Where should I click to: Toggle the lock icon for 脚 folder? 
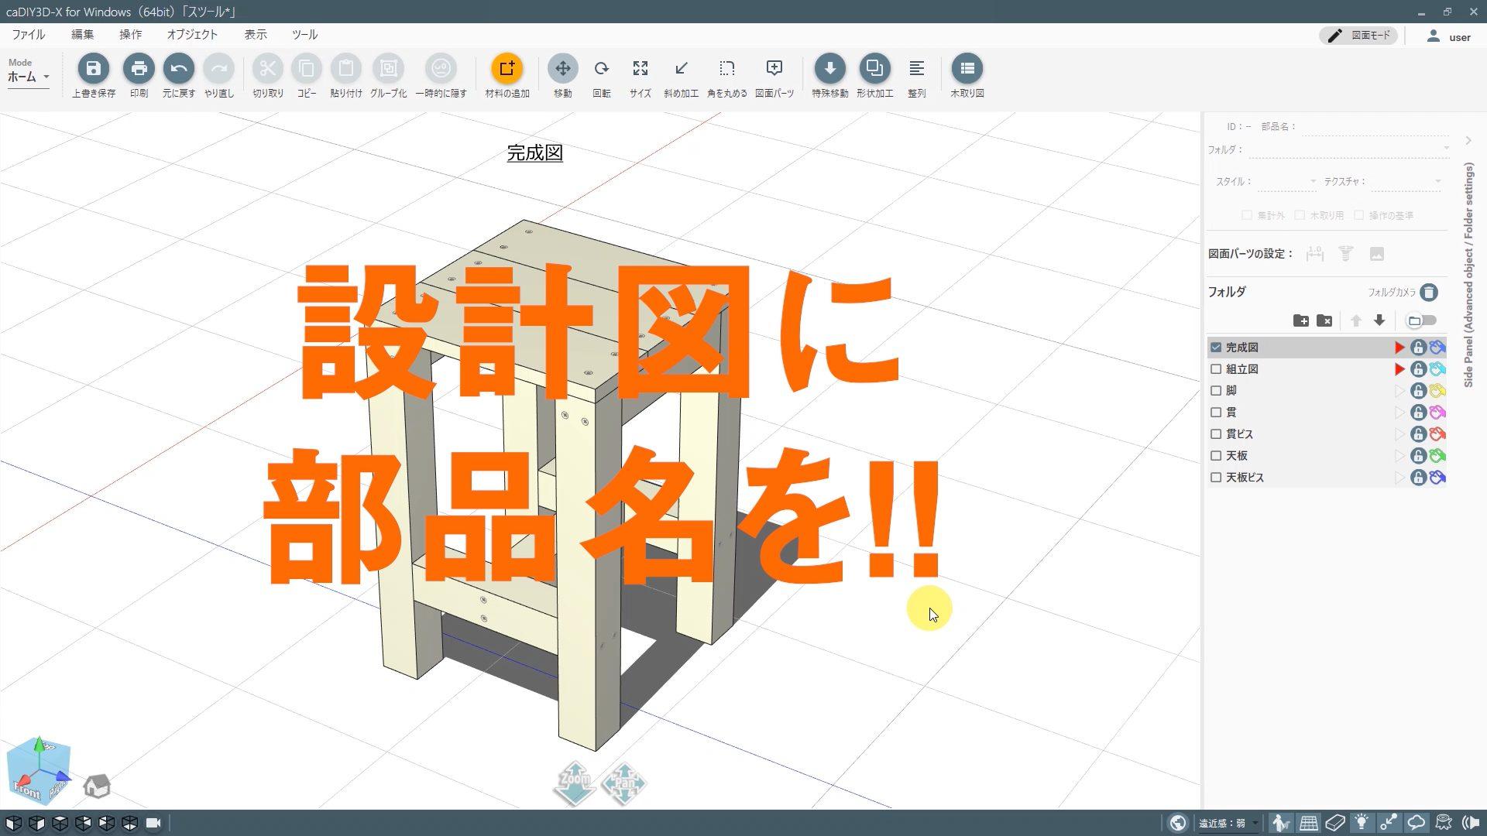click(x=1418, y=391)
